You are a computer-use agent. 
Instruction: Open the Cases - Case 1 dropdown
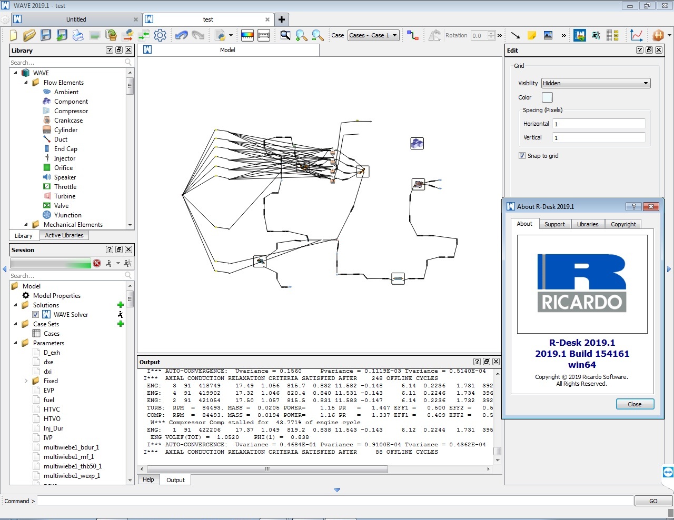tap(373, 35)
